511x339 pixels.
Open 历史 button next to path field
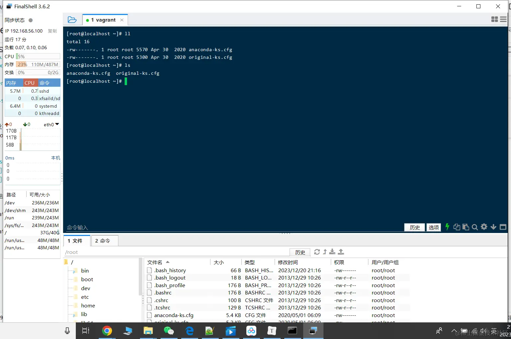(300, 252)
